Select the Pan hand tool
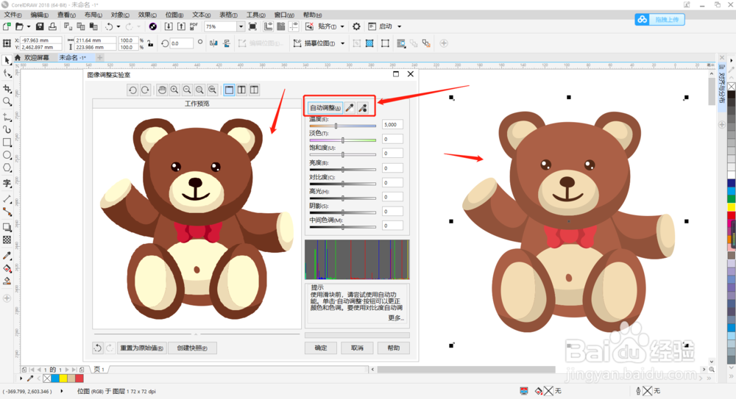The height and width of the screenshot is (399, 736). [162, 90]
